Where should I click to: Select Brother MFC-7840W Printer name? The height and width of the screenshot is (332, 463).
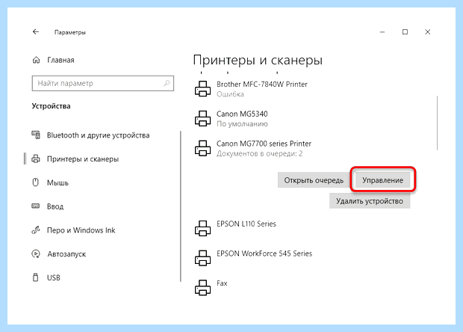click(262, 84)
